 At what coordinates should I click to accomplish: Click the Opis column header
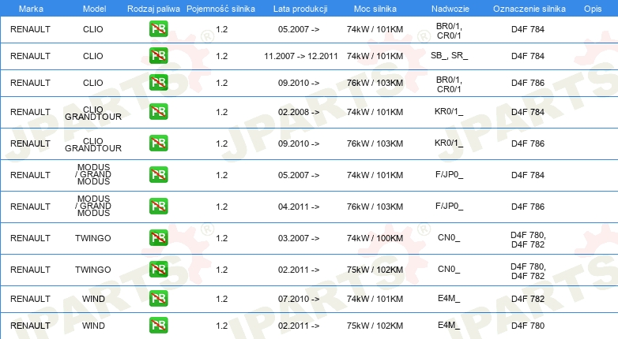tap(593, 9)
